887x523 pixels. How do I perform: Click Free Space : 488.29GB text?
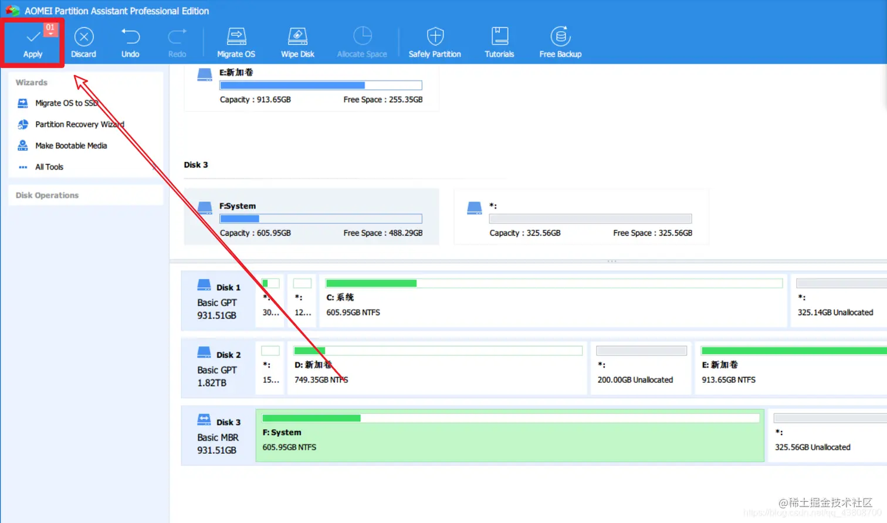[383, 233]
